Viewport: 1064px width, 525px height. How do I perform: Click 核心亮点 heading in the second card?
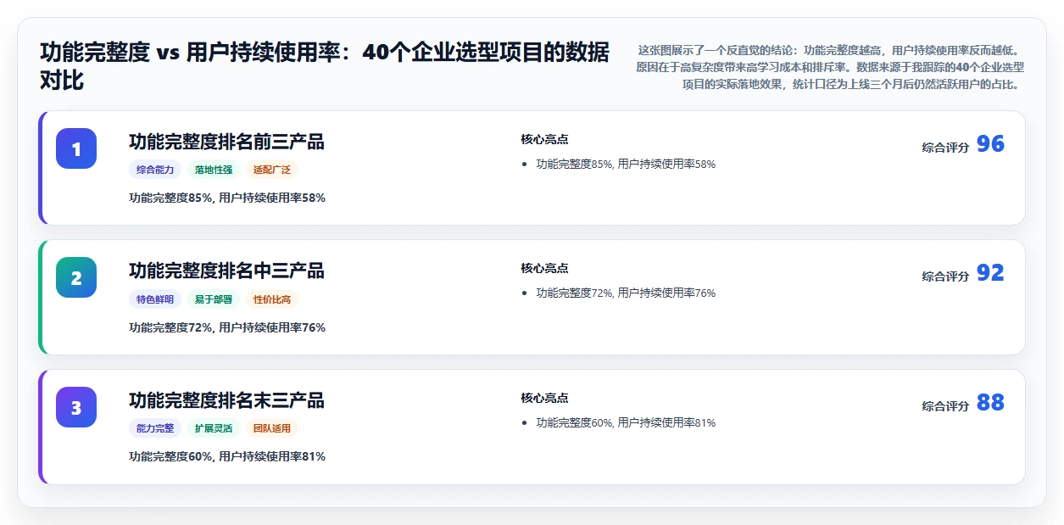(544, 268)
